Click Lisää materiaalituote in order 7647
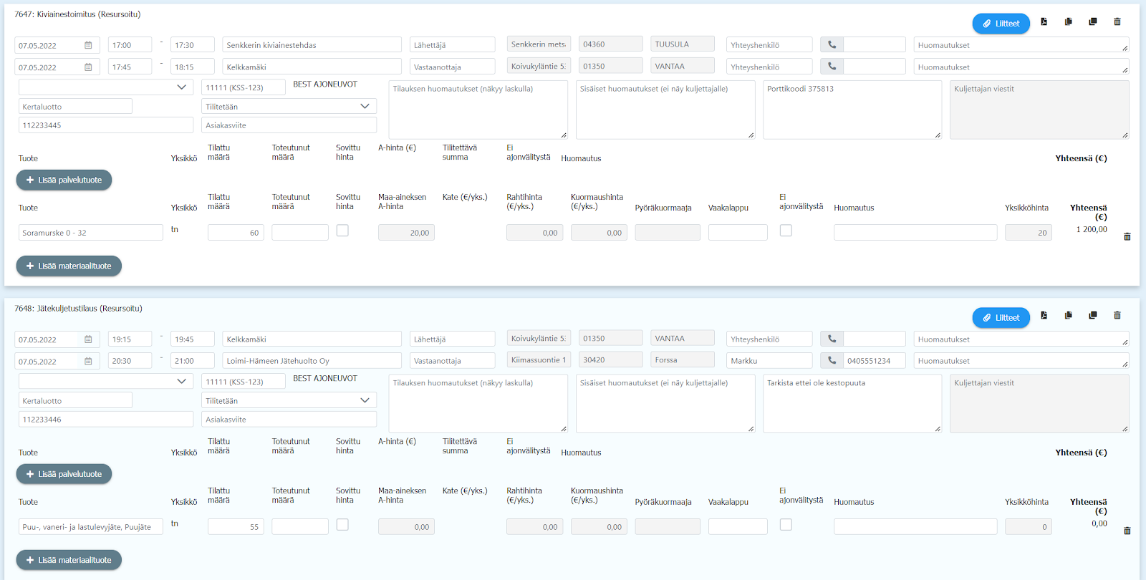Image resolution: width=1146 pixels, height=580 pixels. click(x=69, y=266)
